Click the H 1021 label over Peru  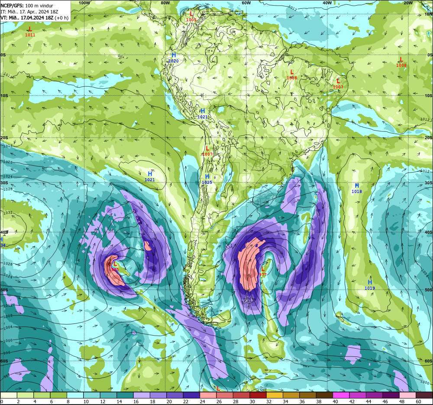click(202, 114)
